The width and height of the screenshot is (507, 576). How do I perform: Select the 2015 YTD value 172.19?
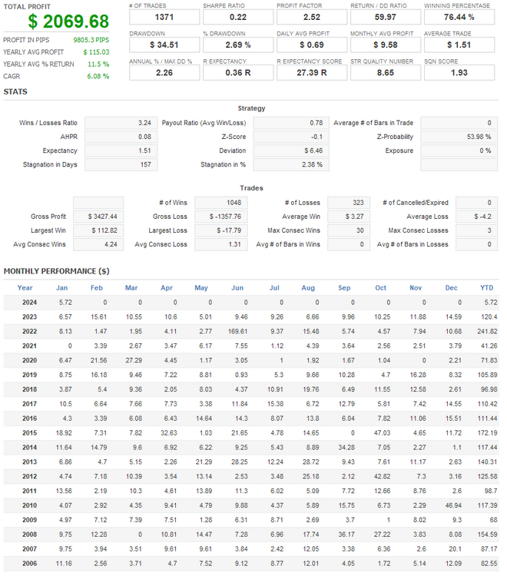click(x=487, y=433)
